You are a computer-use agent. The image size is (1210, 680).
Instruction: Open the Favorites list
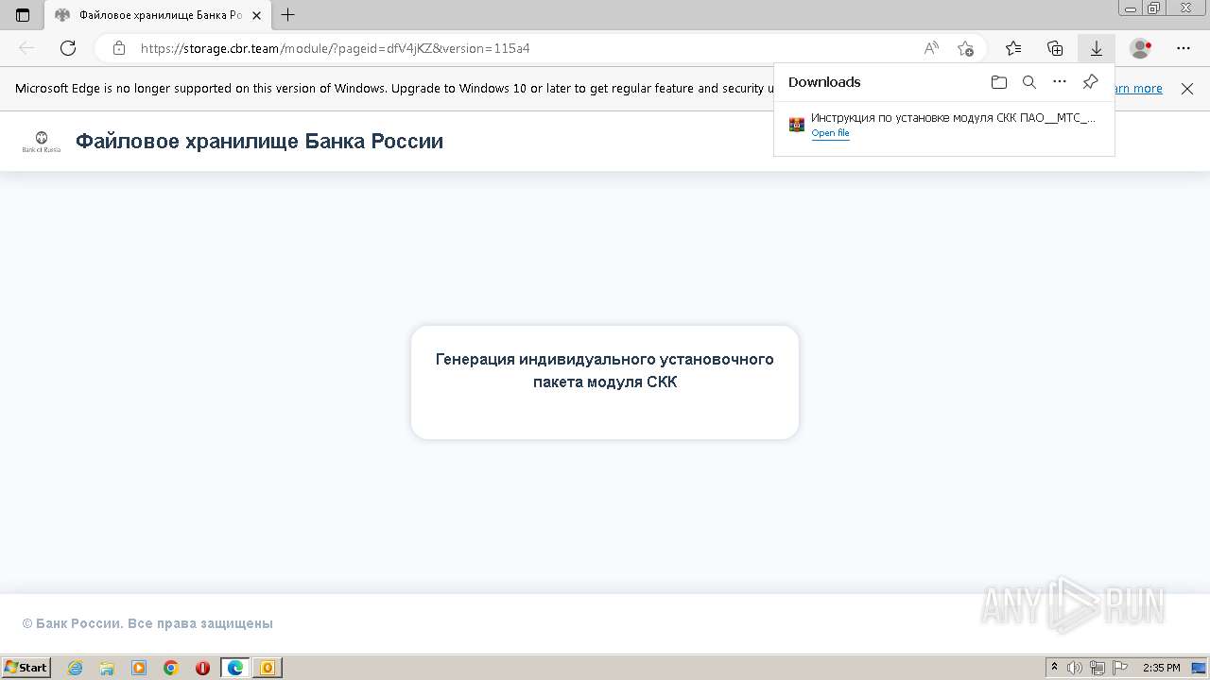point(1013,48)
